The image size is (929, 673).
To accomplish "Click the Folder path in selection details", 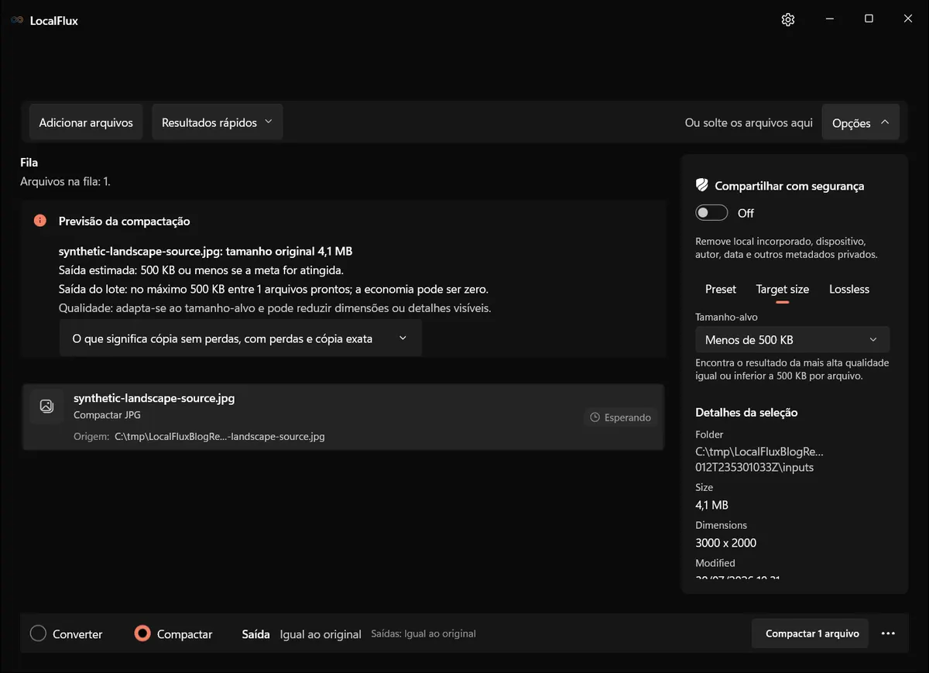I will [x=759, y=459].
